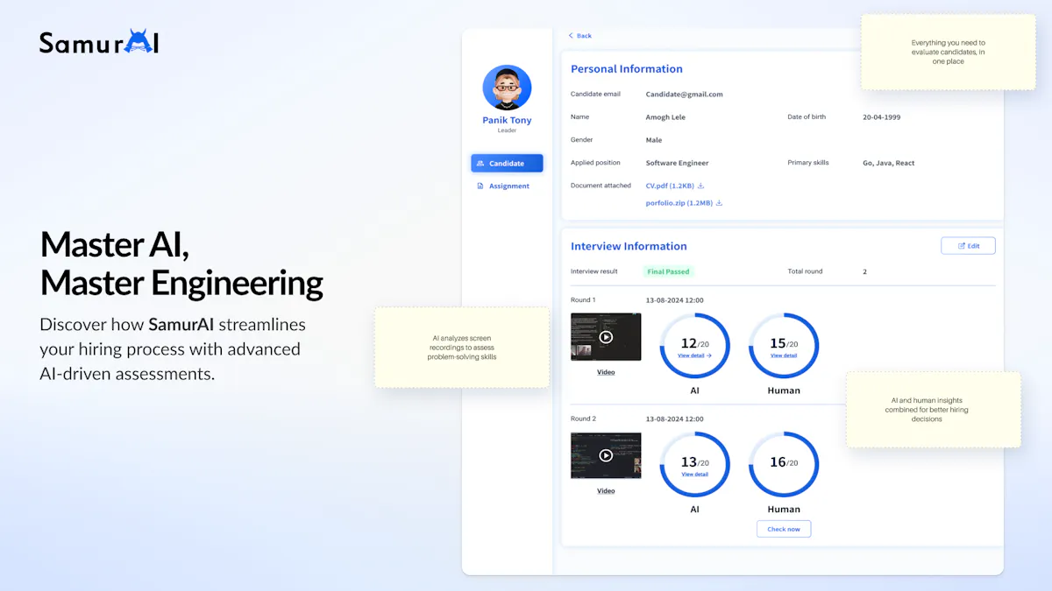Click the Final Passed result badge

click(668, 271)
